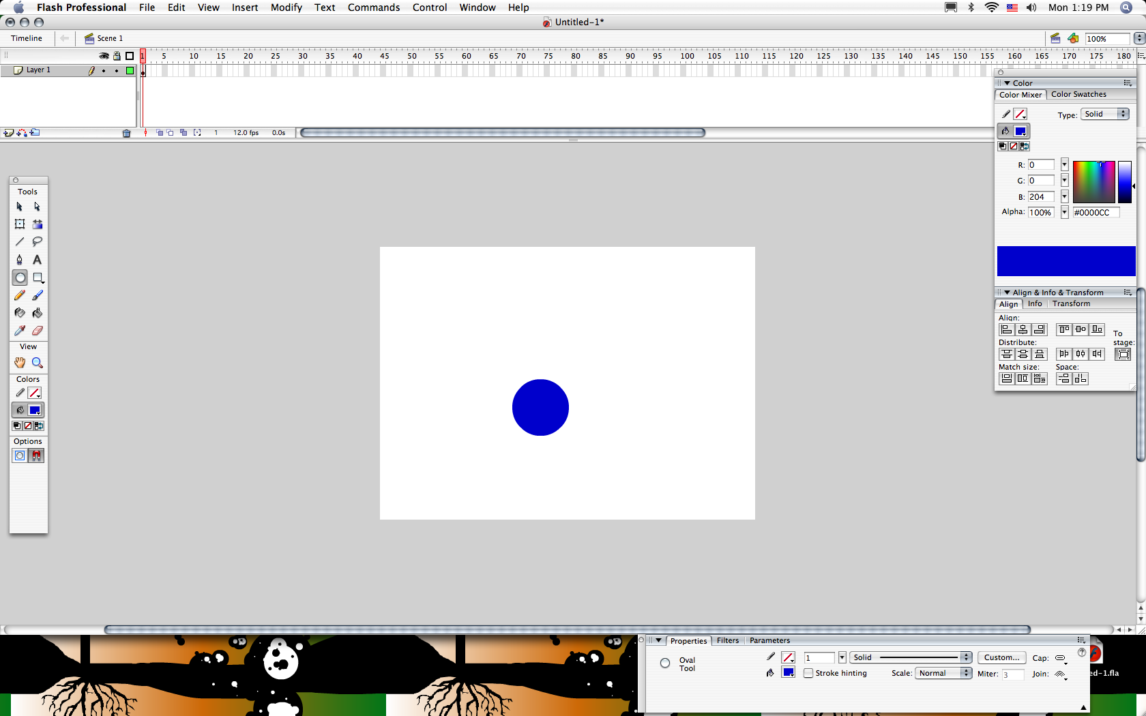Select the Oval tool in Tools panel
1146x716 pixels.
pos(20,278)
